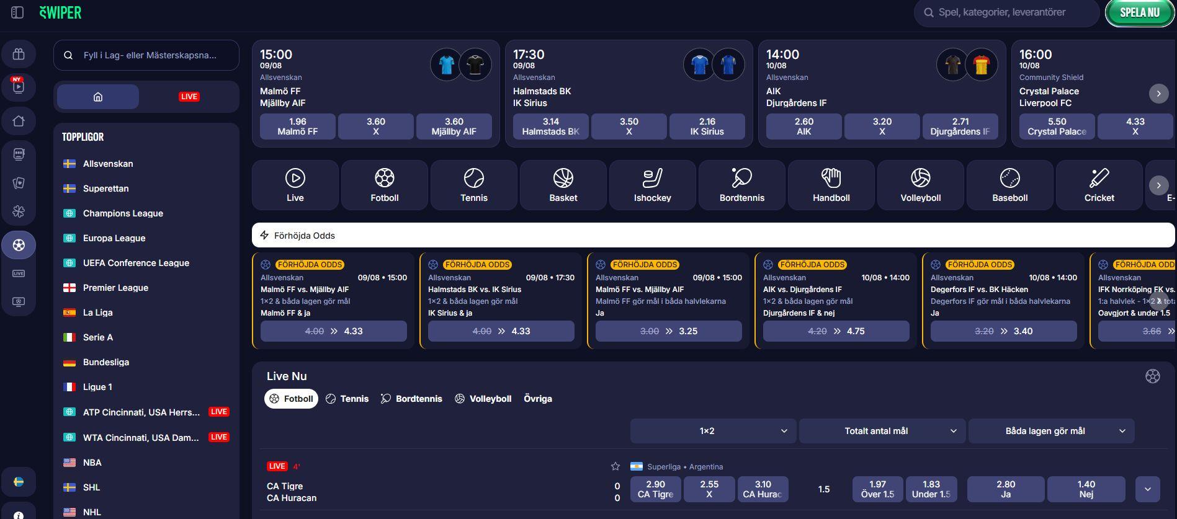The height and width of the screenshot is (519, 1177).
Task: Favorite the CA Tigre match with star
Action: pyautogui.click(x=615, y=466)
